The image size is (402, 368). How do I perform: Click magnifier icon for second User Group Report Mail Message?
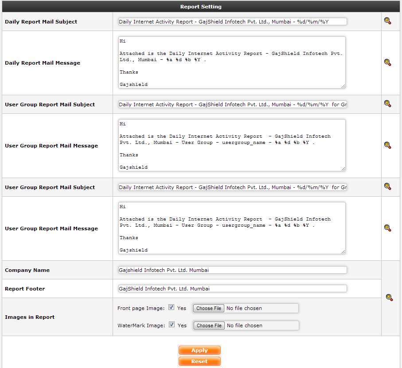387,228
